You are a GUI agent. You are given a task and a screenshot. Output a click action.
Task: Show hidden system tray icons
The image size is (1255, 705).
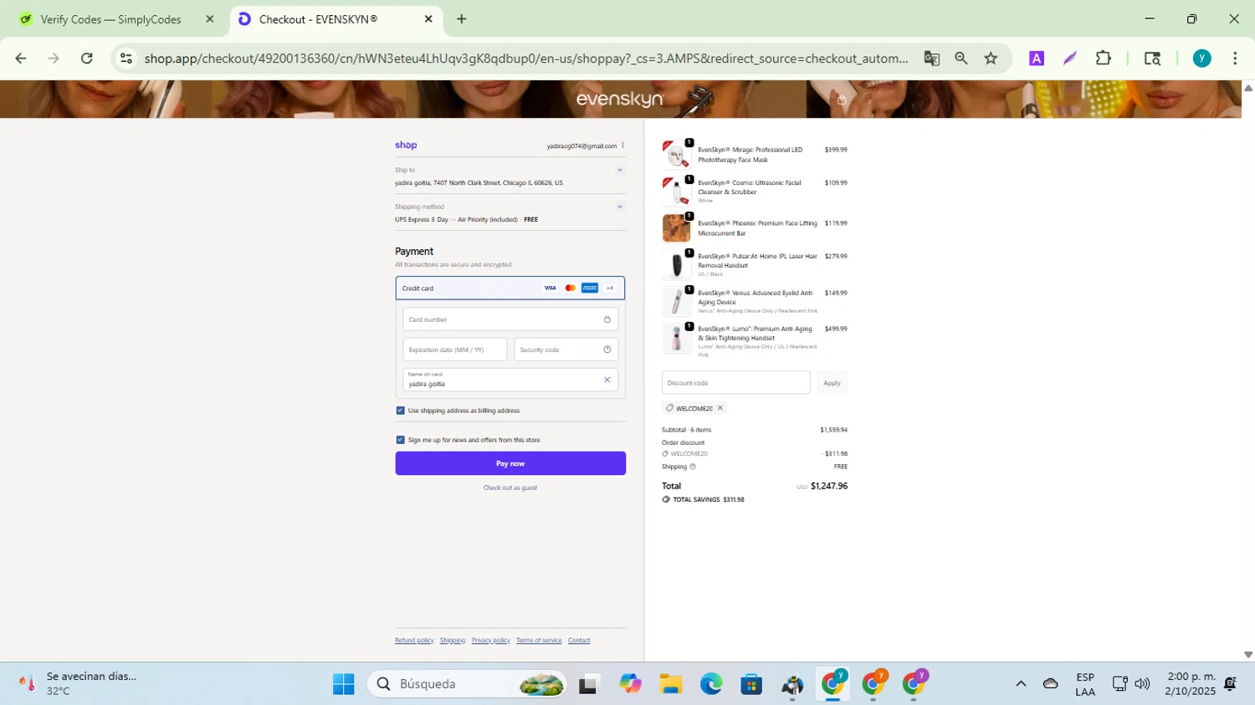coord(1021,684)
